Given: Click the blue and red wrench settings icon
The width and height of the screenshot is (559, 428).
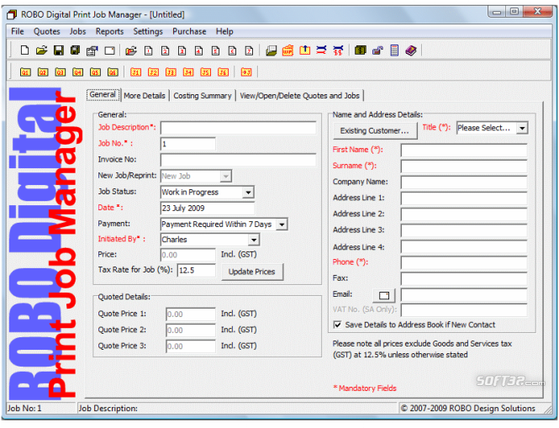Looking at the screenshot, I should tap(321, 50).
